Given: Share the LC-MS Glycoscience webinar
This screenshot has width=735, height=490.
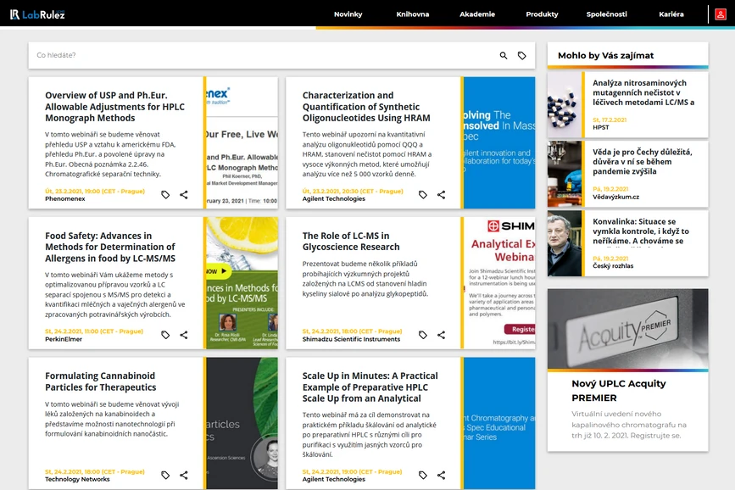Looking at the screenshot, I should tap(441, 335).
